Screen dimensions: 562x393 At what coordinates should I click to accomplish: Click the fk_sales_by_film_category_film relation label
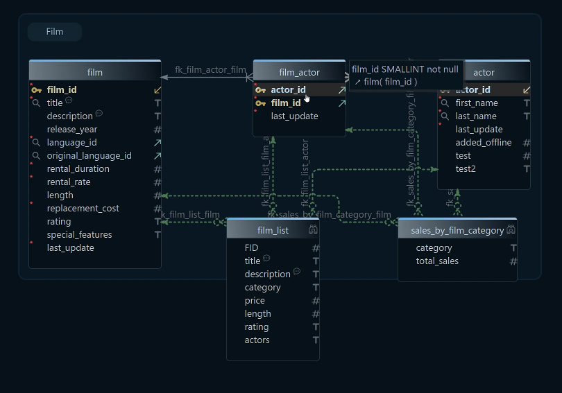(x=329, y=215)
